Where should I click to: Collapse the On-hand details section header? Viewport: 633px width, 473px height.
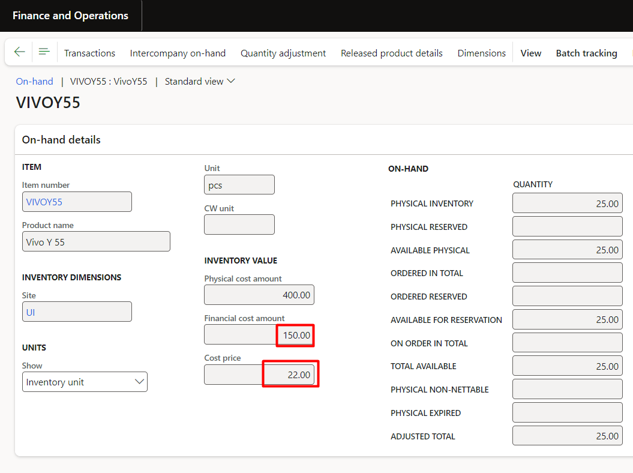[61, 140]
